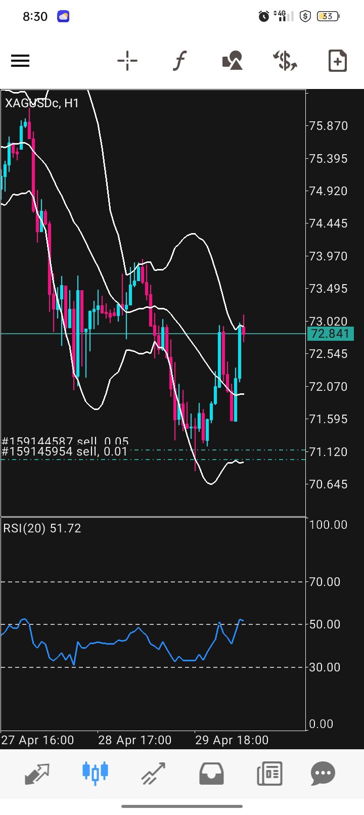The image size is (364, 815).
Task: Open the History inbox tray tab
Action: (211, 773)
